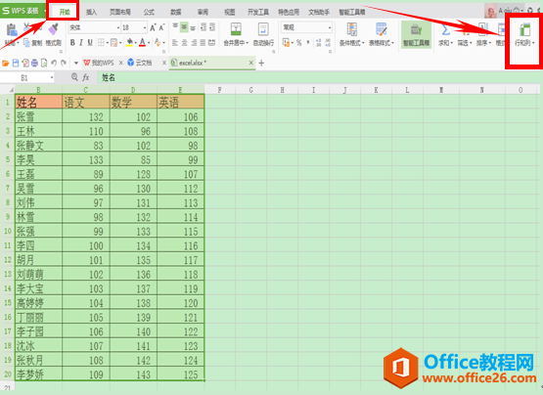
Task: Align text right
Action: 194,43
